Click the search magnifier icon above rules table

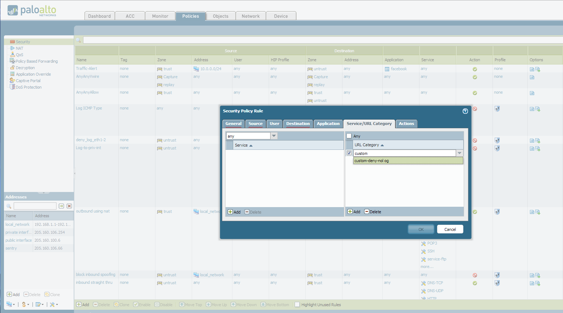[78, 40]
